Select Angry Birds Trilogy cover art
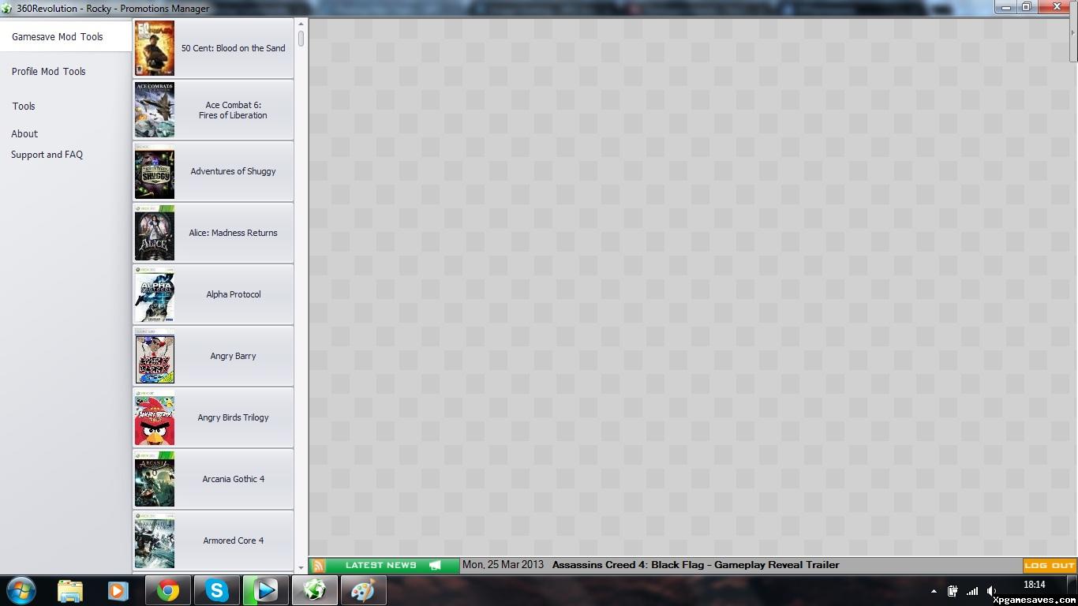Image resolution: width=1078 pixels, height=606 pixels. (x=155, y=417)
